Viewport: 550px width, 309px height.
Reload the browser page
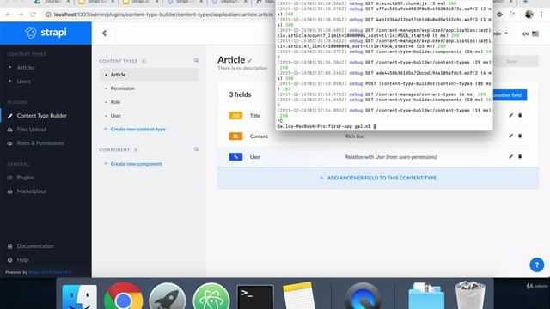[x=33, y=15]
